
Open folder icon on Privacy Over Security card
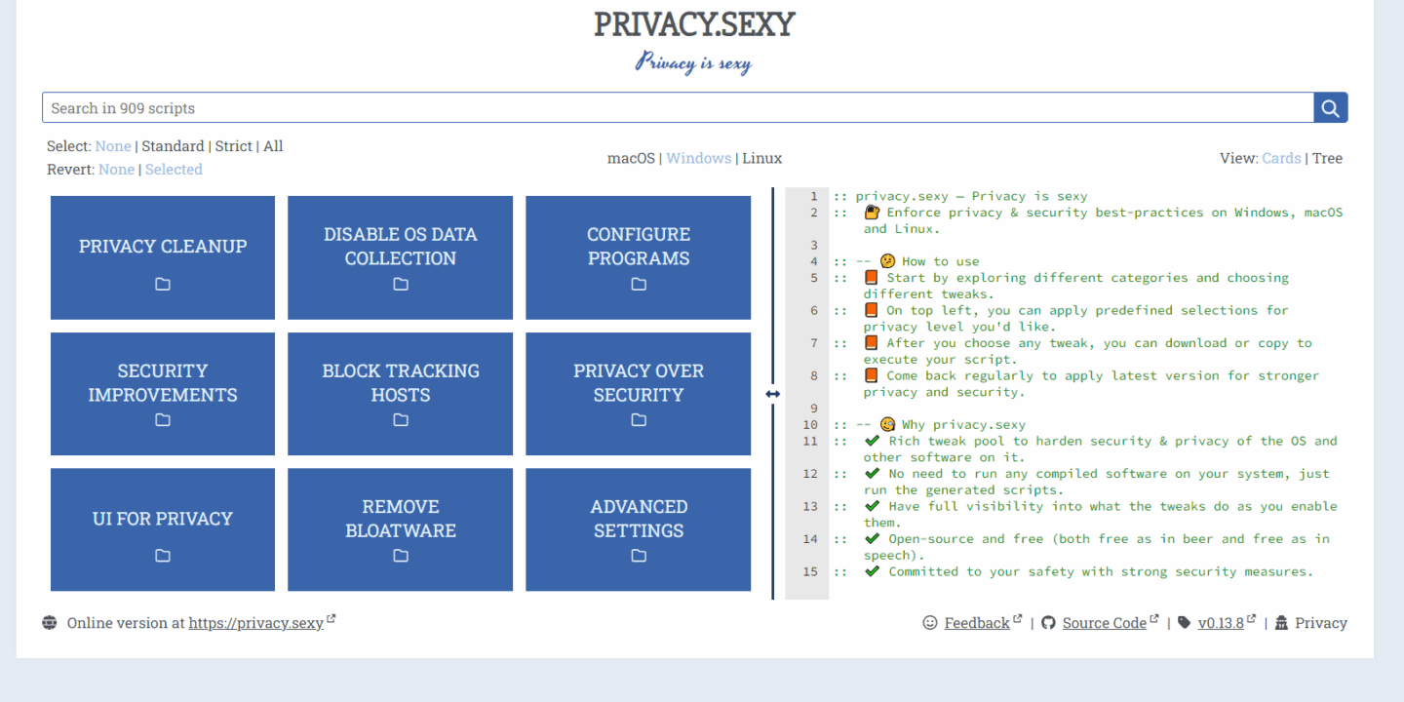639,420
